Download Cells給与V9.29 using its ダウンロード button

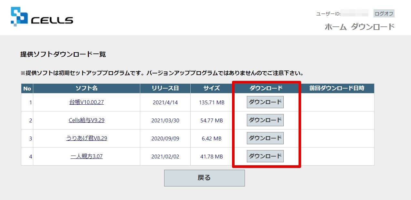(x=265, y=120)
